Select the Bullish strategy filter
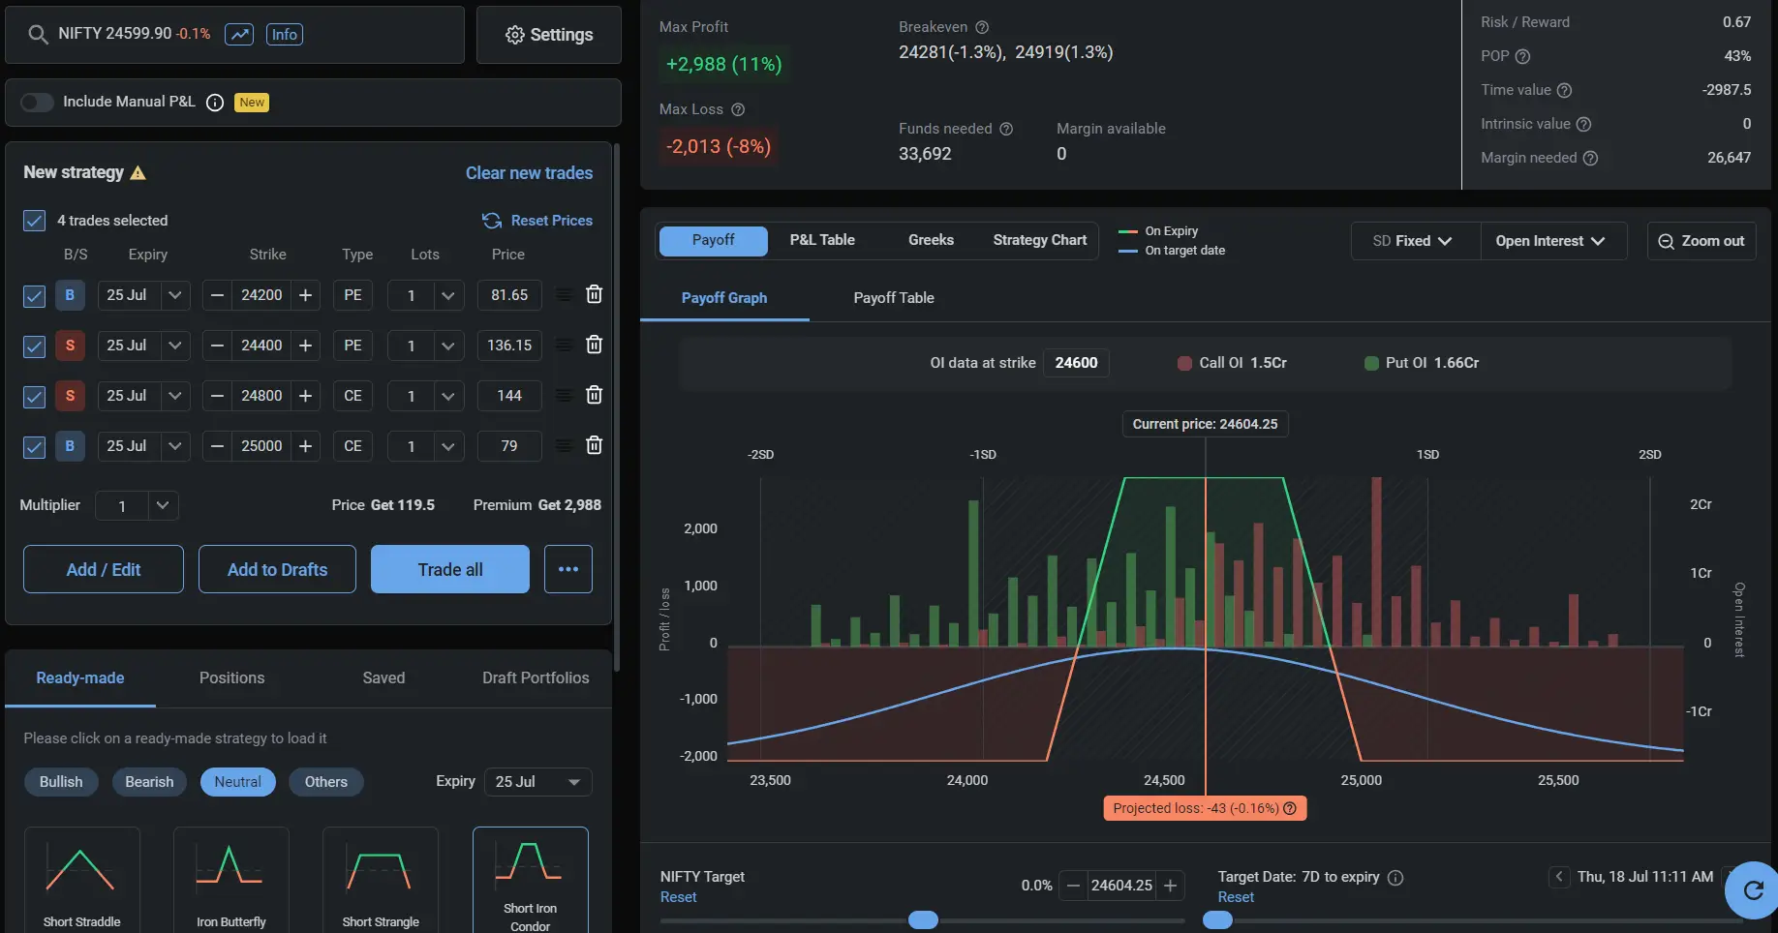 click(x=61, y=782)
